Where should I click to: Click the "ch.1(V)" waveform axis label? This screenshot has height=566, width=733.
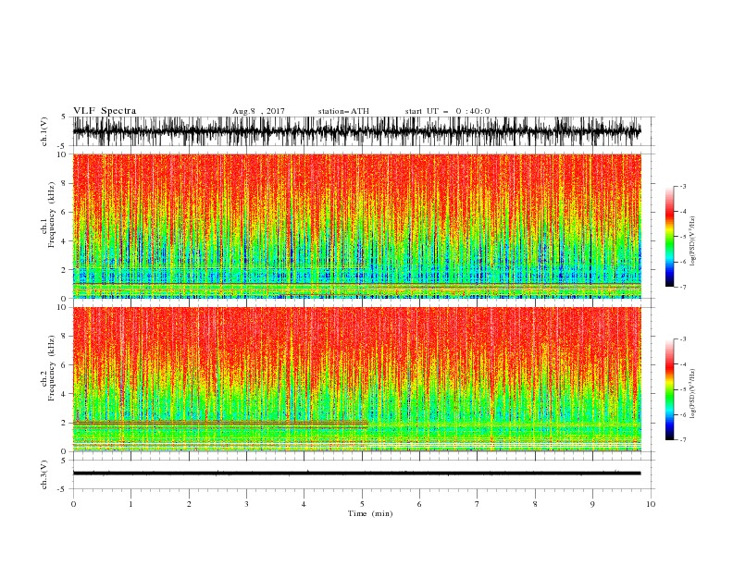[x=44, y=130]
